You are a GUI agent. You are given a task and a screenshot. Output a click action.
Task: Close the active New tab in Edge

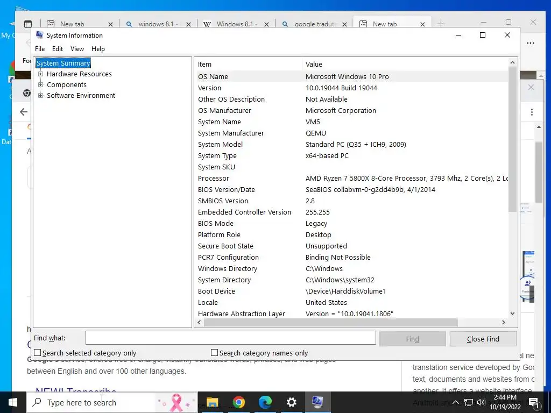[x=422, y=24]
